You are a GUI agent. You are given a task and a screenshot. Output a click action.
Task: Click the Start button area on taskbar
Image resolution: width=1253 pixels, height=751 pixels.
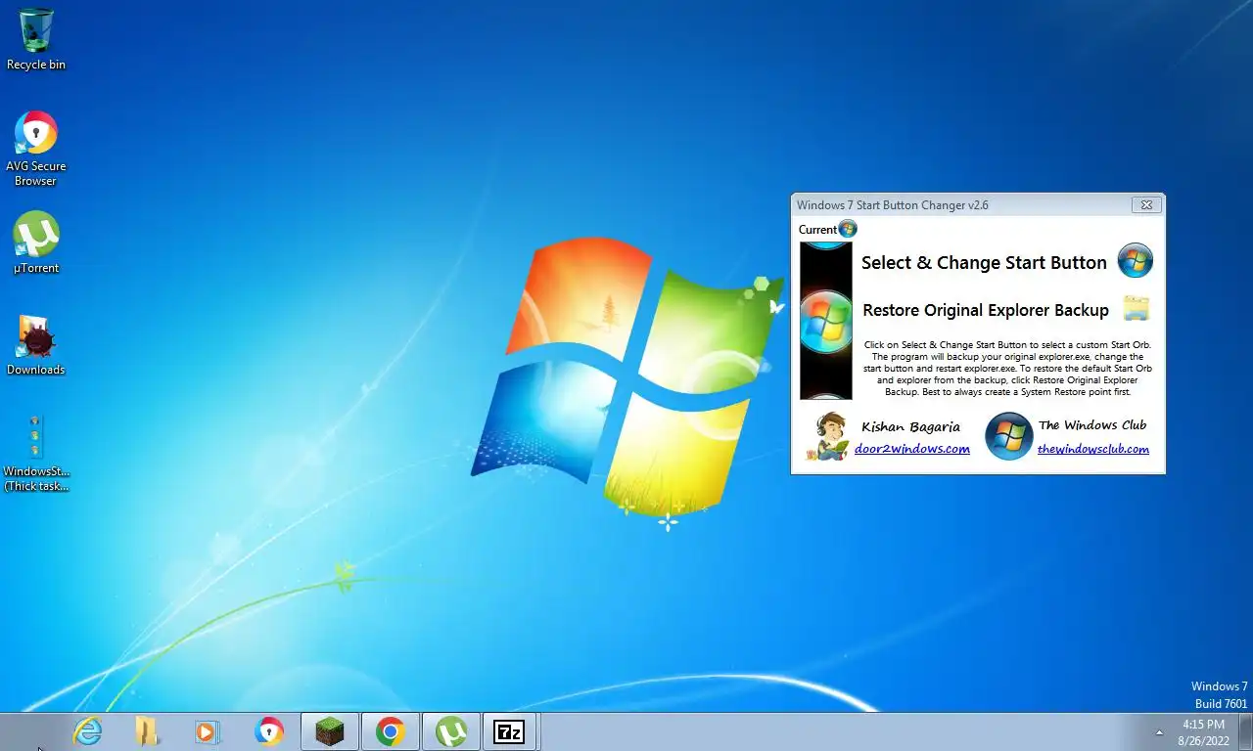coord(29,731)
